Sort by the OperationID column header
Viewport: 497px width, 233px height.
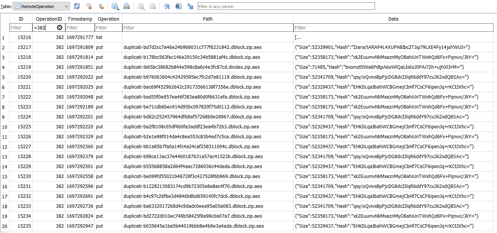49,19
